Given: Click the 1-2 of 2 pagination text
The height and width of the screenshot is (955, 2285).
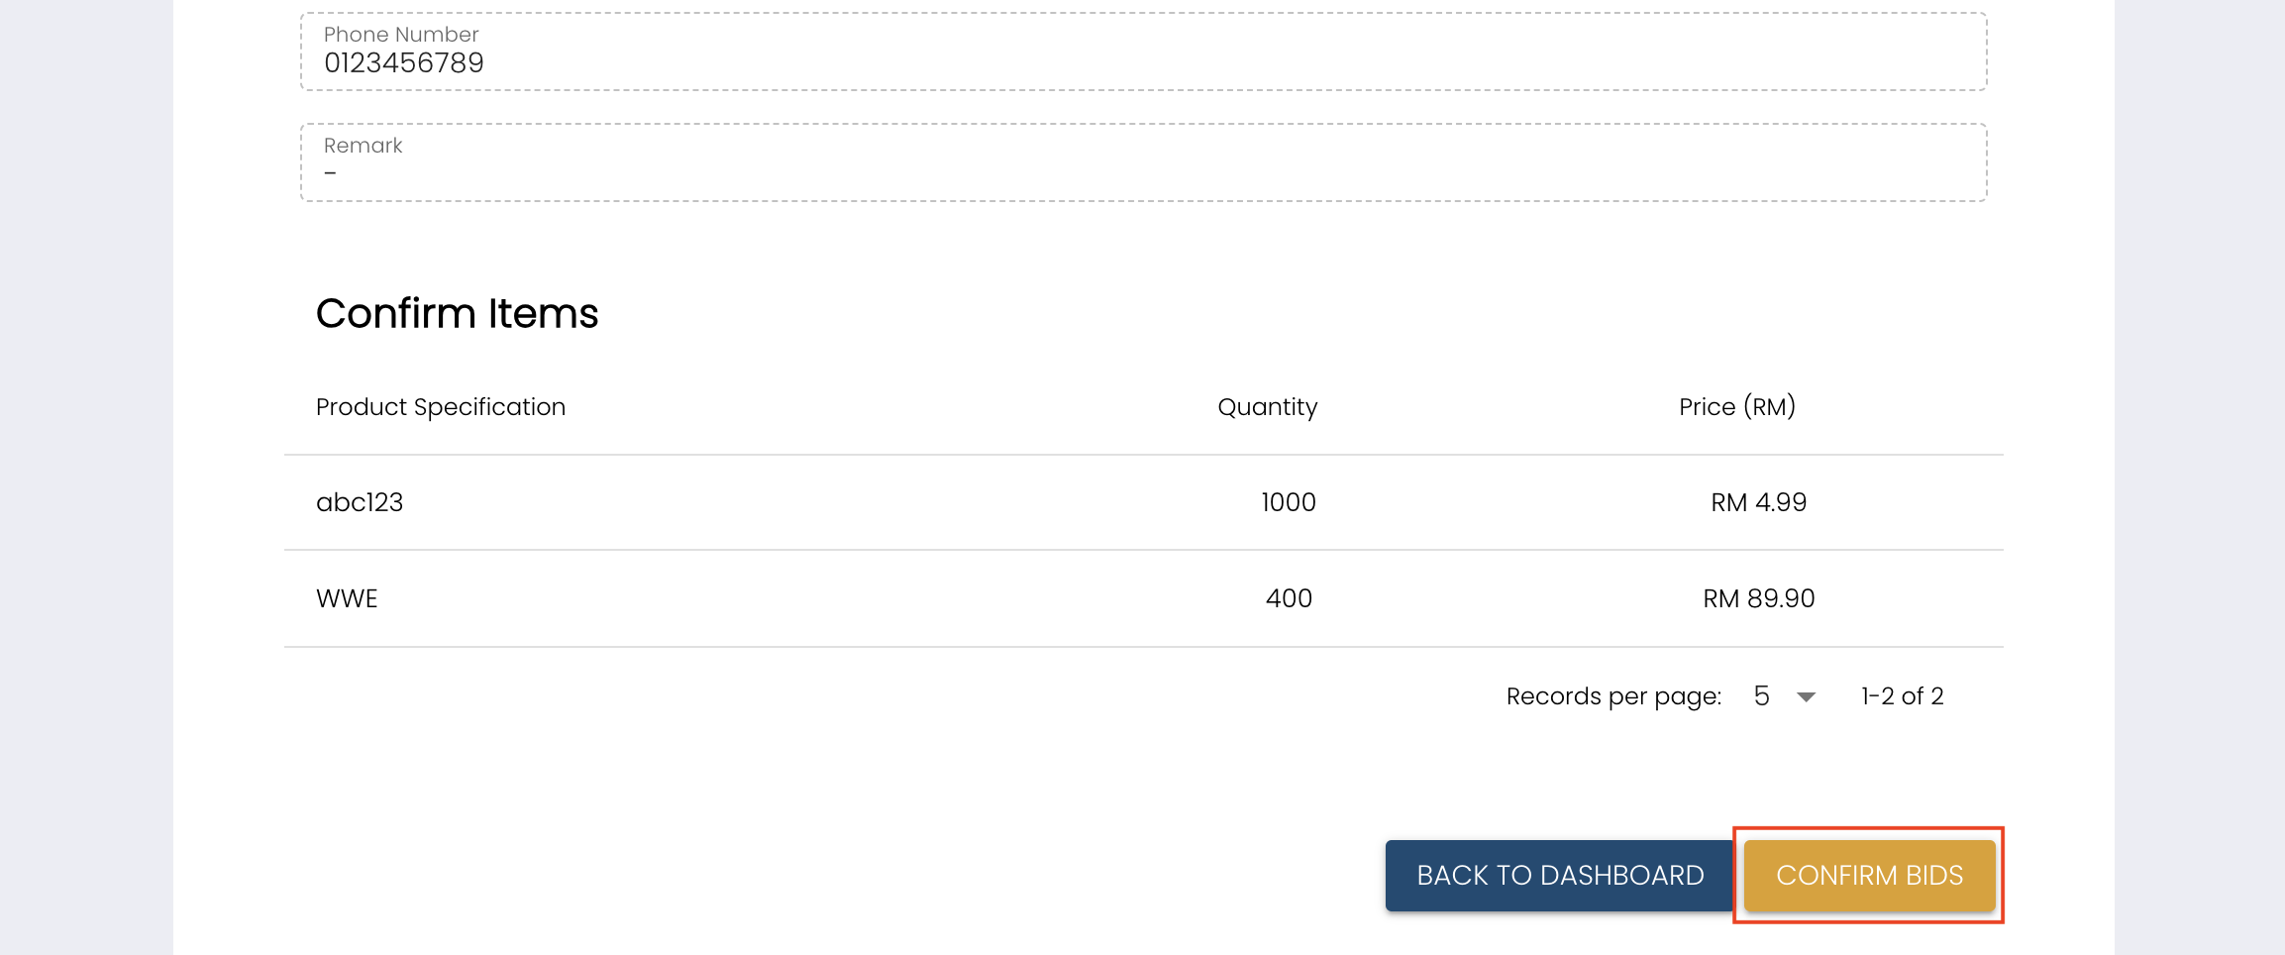Looking at the screenshot, I should coord(1902,696).
